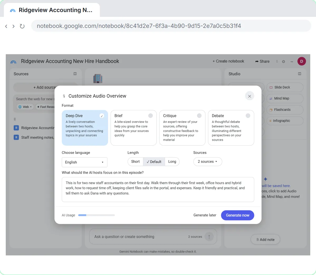This screenshot has height=275, width=316.
Task: Click the Staff meeting notes document icon
Action: (16, 137)
